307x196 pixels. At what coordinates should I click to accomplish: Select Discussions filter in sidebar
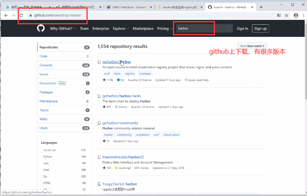(64, 83)
